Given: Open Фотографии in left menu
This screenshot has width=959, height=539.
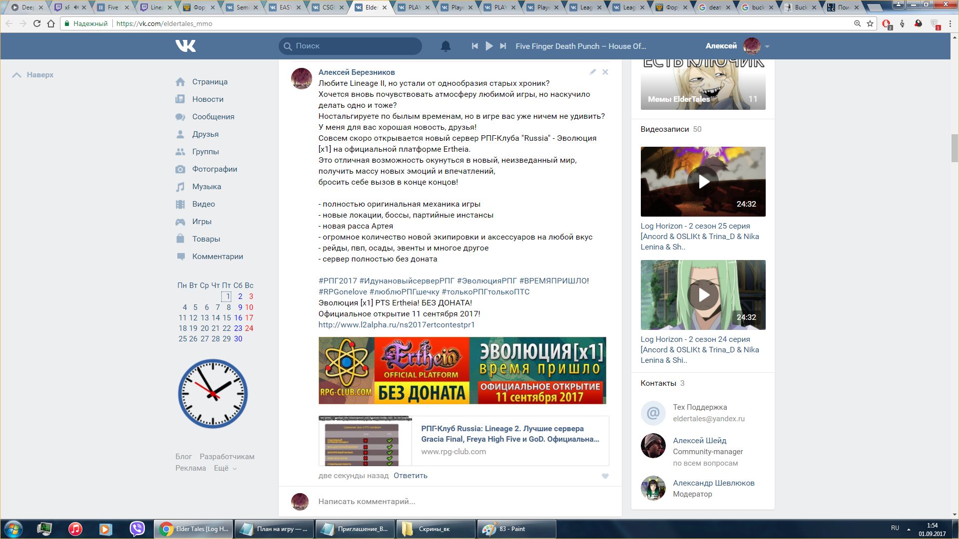Looking at the screenshot, I should [x=214, y=169].
